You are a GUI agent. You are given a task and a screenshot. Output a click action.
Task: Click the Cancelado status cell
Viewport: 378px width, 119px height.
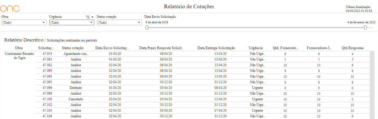pyautogui.click(x=75, y=99)
